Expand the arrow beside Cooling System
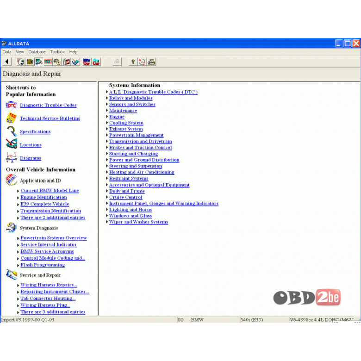This screenshot has height=361, width=361. [x=107, y=123]
